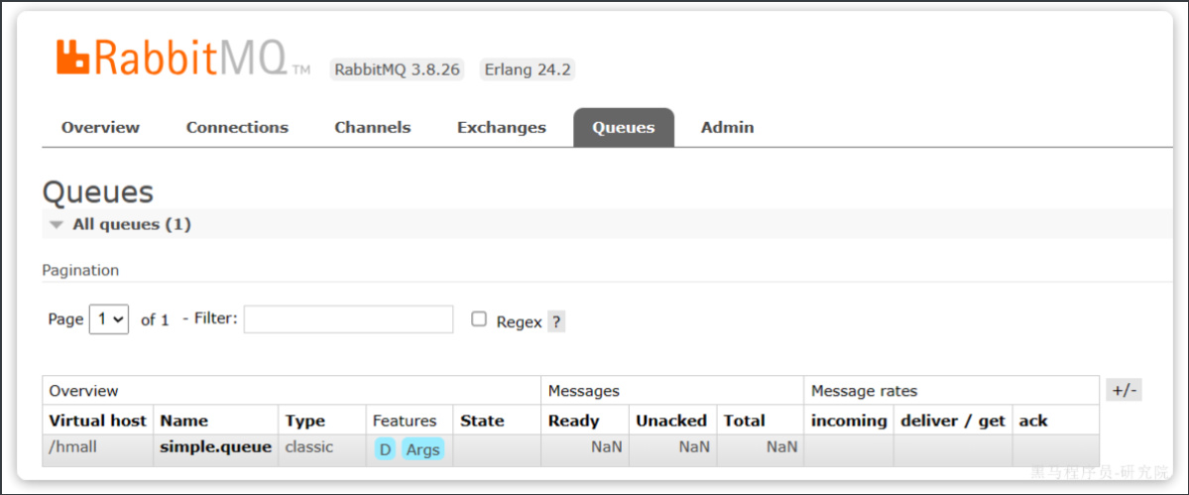Open the Regex help question mark
This screenshot has width=1189, height=495.
pyautogui.click(x=556, y=321)
